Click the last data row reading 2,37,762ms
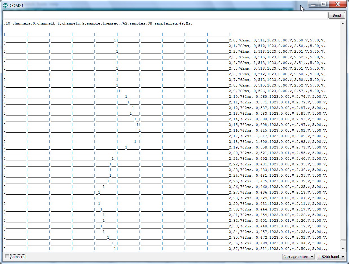The image size is (349, 264). coord(278,249)
